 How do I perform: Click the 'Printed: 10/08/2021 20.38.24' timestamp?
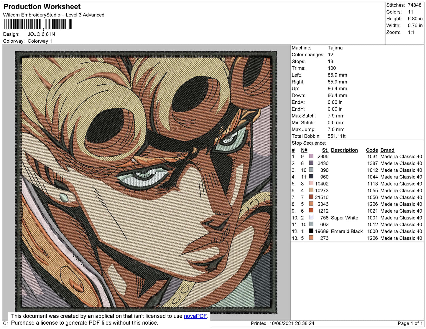(x=282, y=323)
